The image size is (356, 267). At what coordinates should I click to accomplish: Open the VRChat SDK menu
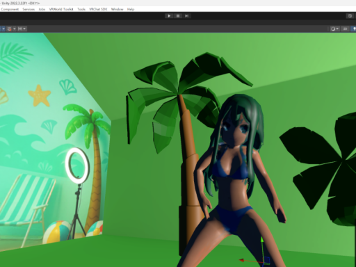coord(98,9)
